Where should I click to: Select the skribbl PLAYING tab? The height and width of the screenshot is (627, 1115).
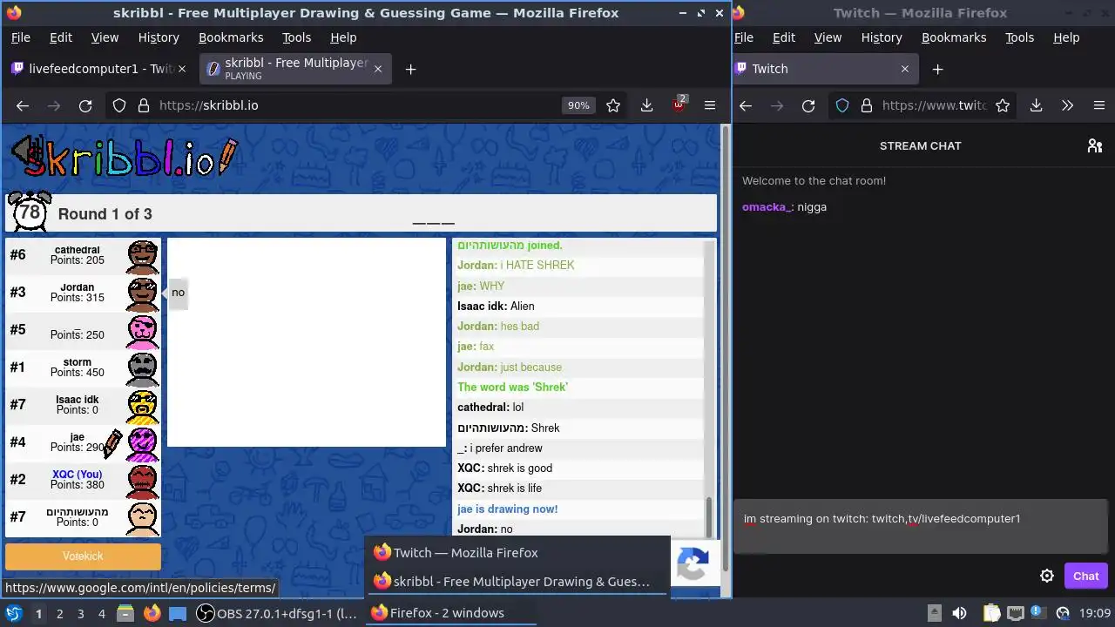296,69
